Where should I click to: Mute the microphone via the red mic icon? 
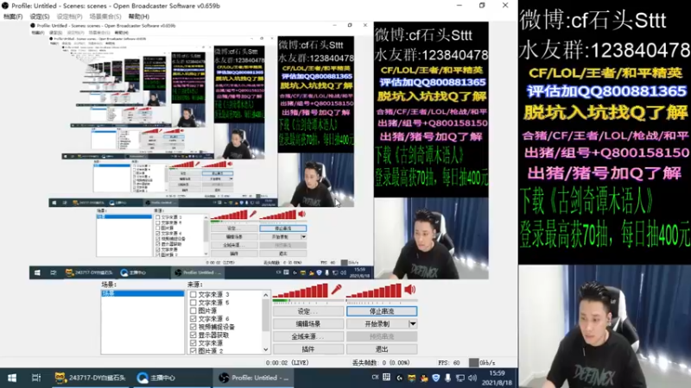[336, 290]
